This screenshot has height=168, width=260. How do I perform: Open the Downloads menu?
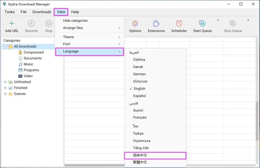coord(42,12)
